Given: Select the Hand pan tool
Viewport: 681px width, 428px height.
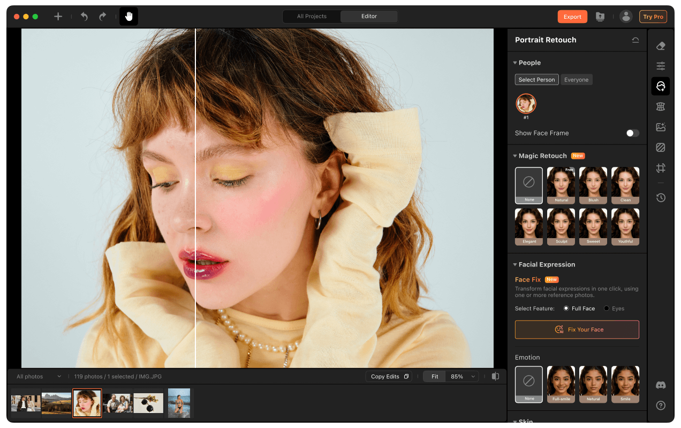Looking at the screenshot, I should [x=128, y=17].
